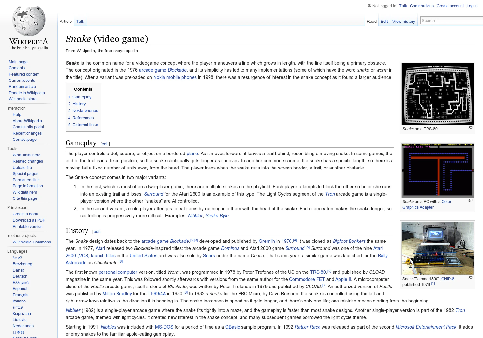Open the Create account link
Image resolution: width=483 pixels, height=338 pixels.
pyautogui.click(x=450, y=6)
